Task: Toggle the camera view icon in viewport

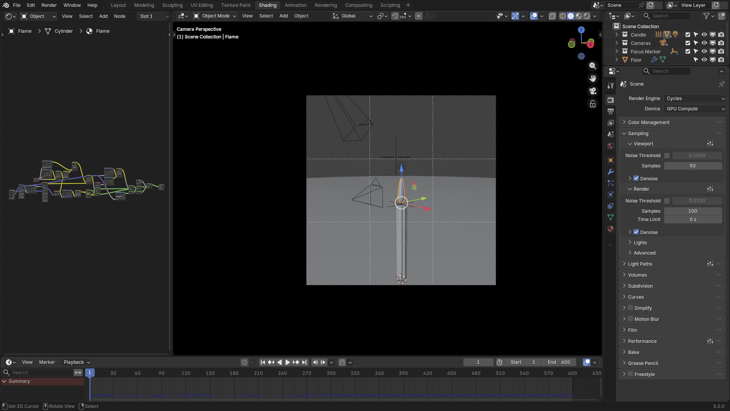Action: 593,91
